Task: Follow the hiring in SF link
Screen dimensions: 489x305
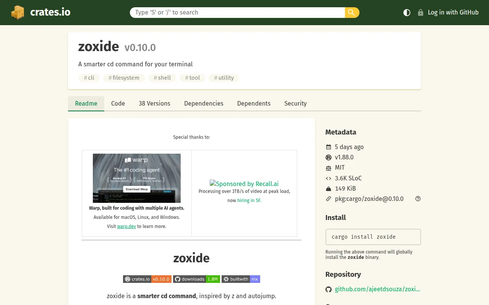Action: (x=249, y=201)
